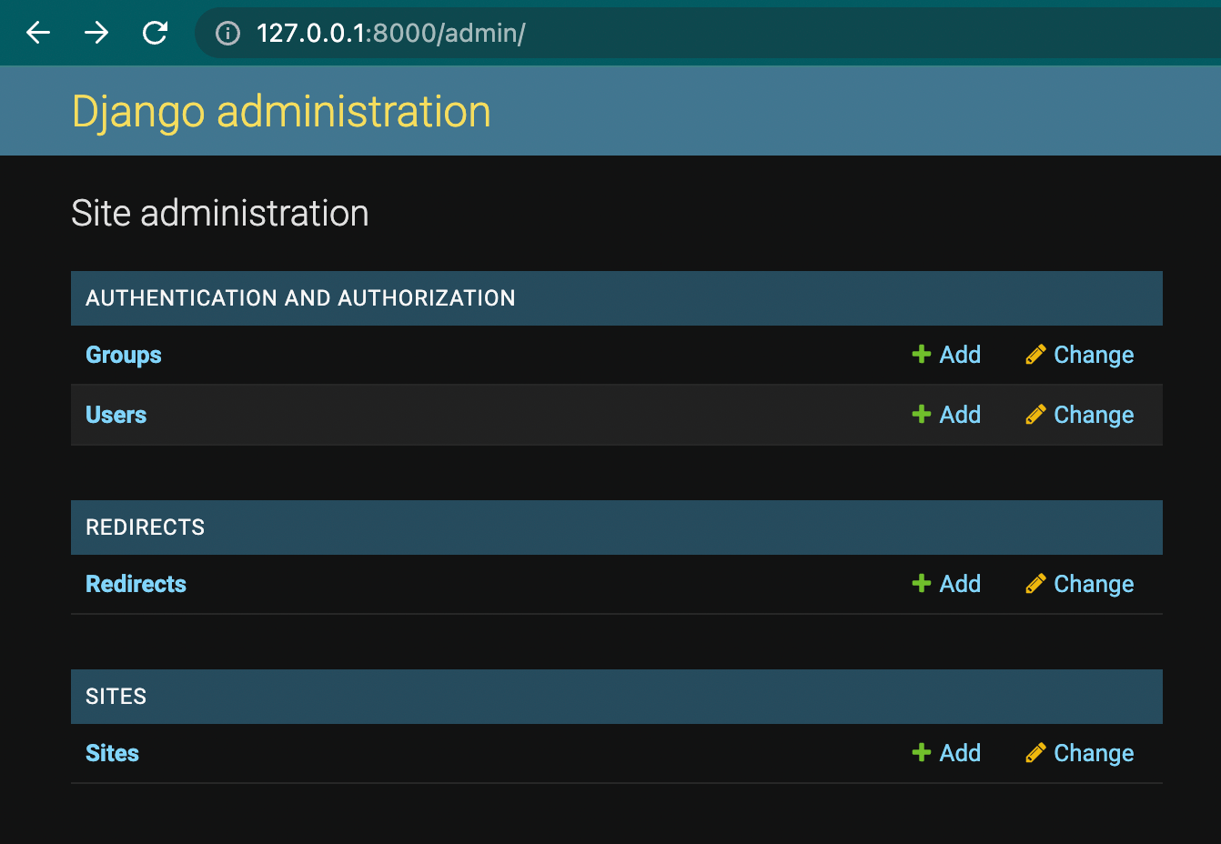Change existing Groups
This screenshot has height=844, width=1221.
1094,355
